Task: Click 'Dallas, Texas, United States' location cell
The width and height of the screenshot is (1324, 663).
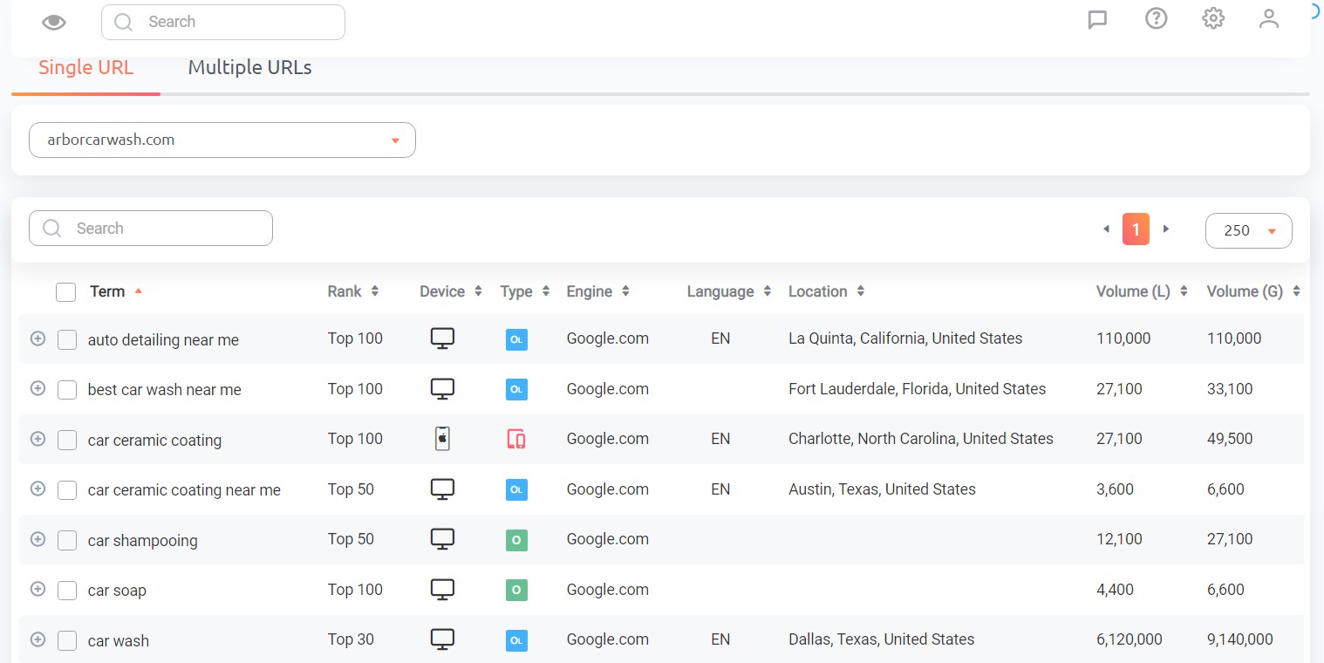Action: tap(881, 639)
